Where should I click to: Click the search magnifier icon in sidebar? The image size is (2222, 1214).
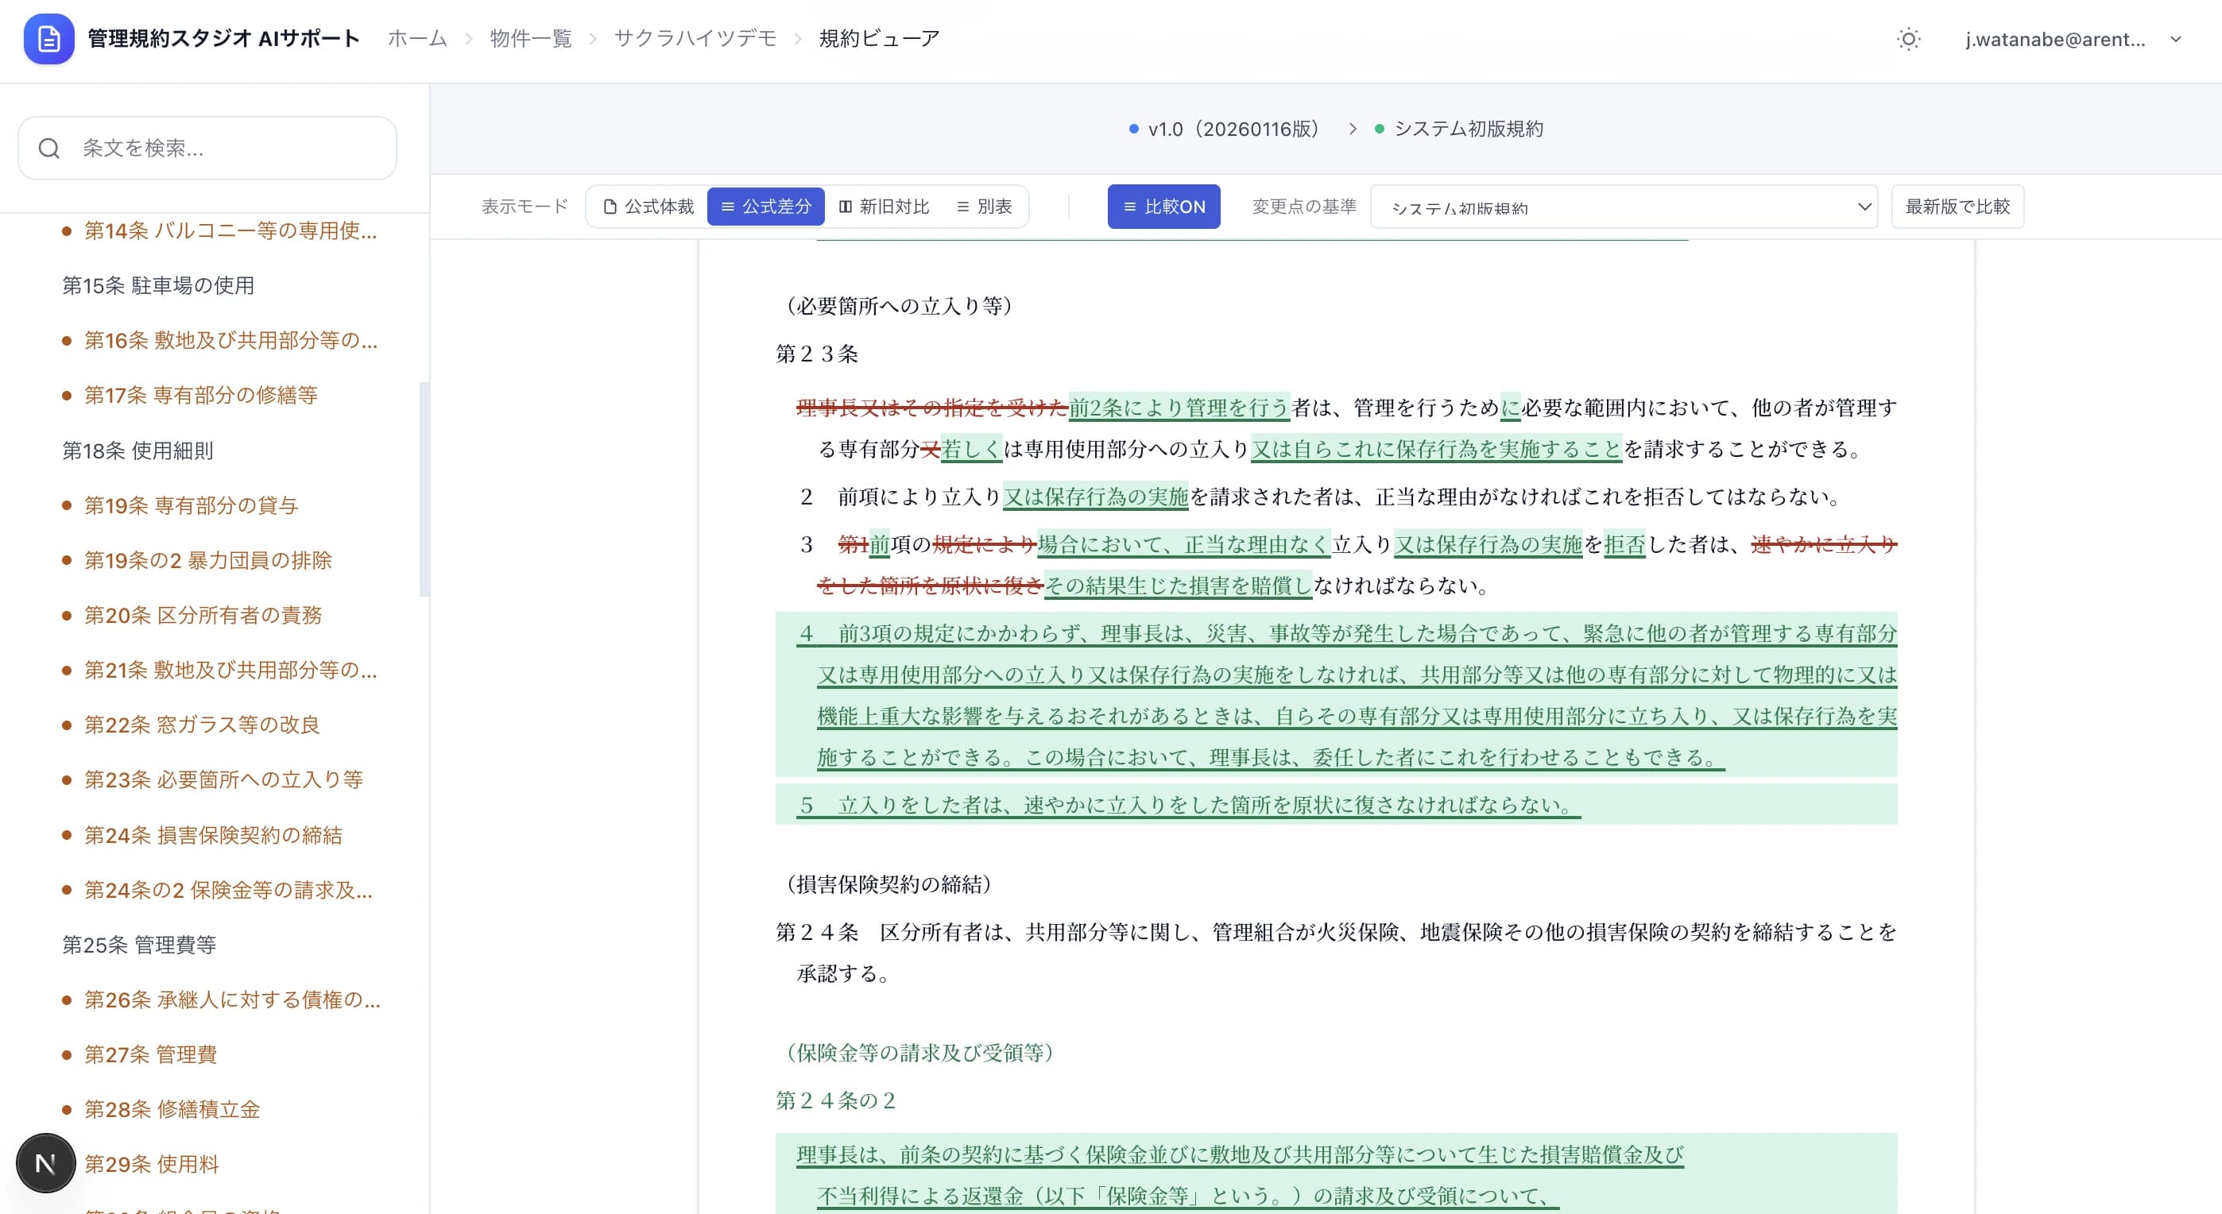(49, 149)
